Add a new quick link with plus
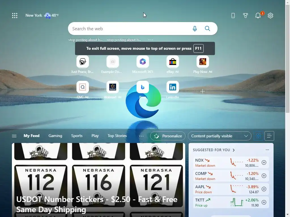This screenshot has height=217, width=290. [x=202, y=91]
